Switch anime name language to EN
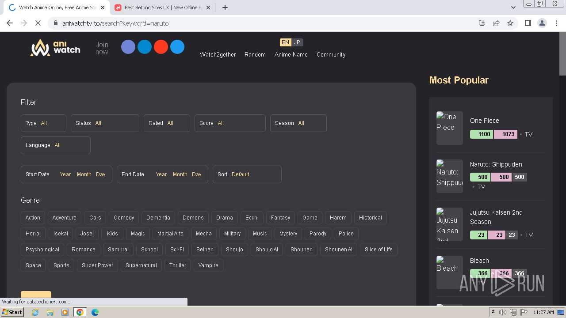 pos(285,42)
